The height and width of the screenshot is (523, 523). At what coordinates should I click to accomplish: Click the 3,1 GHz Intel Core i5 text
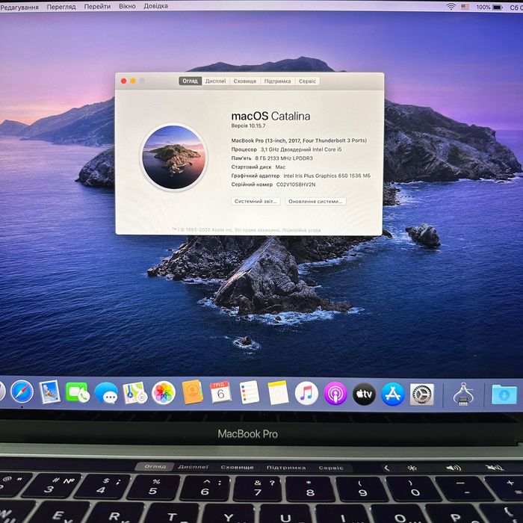[301, 149]
